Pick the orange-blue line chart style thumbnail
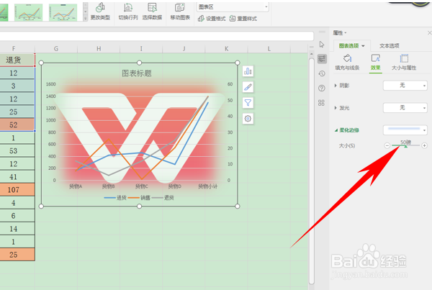This screenshot has height=290, width=432. pyautogui.click(x=28, y=12)
